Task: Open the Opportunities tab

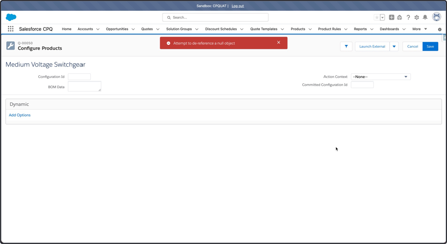Action: point(117,29)
